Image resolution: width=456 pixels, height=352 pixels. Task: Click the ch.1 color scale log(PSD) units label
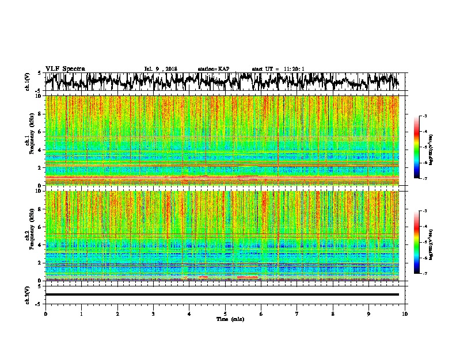coord(431,150)
